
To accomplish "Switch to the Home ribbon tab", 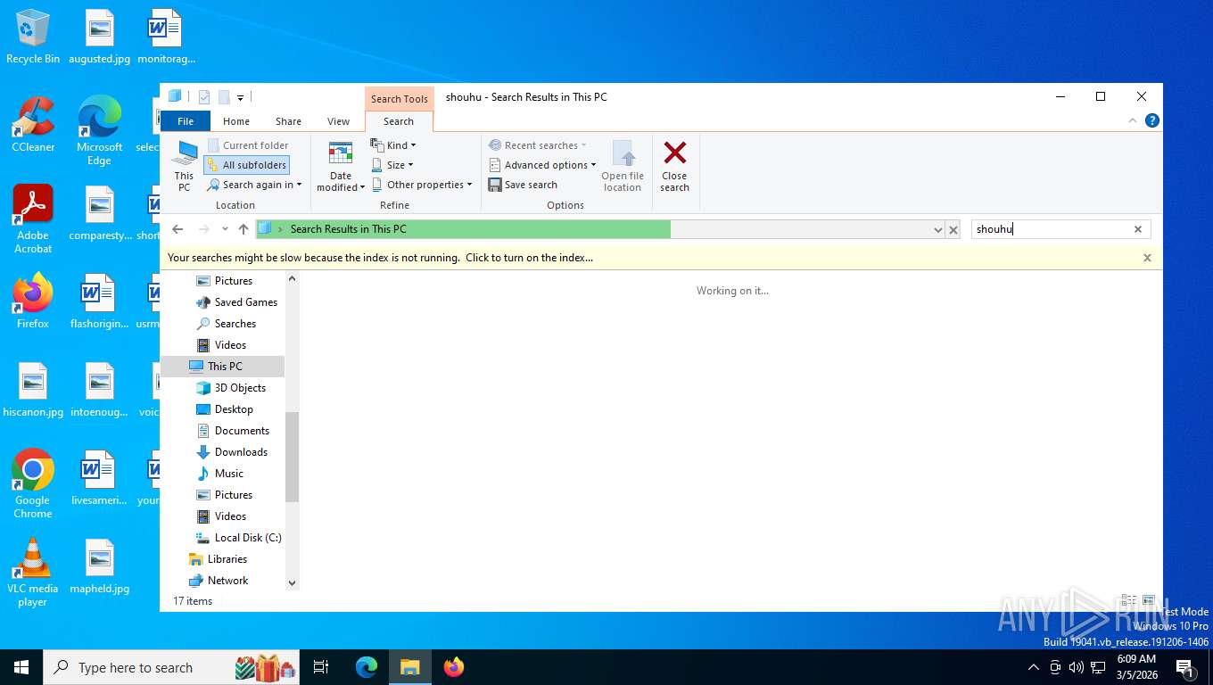I will pyautogui.click(x=236, y=121).
